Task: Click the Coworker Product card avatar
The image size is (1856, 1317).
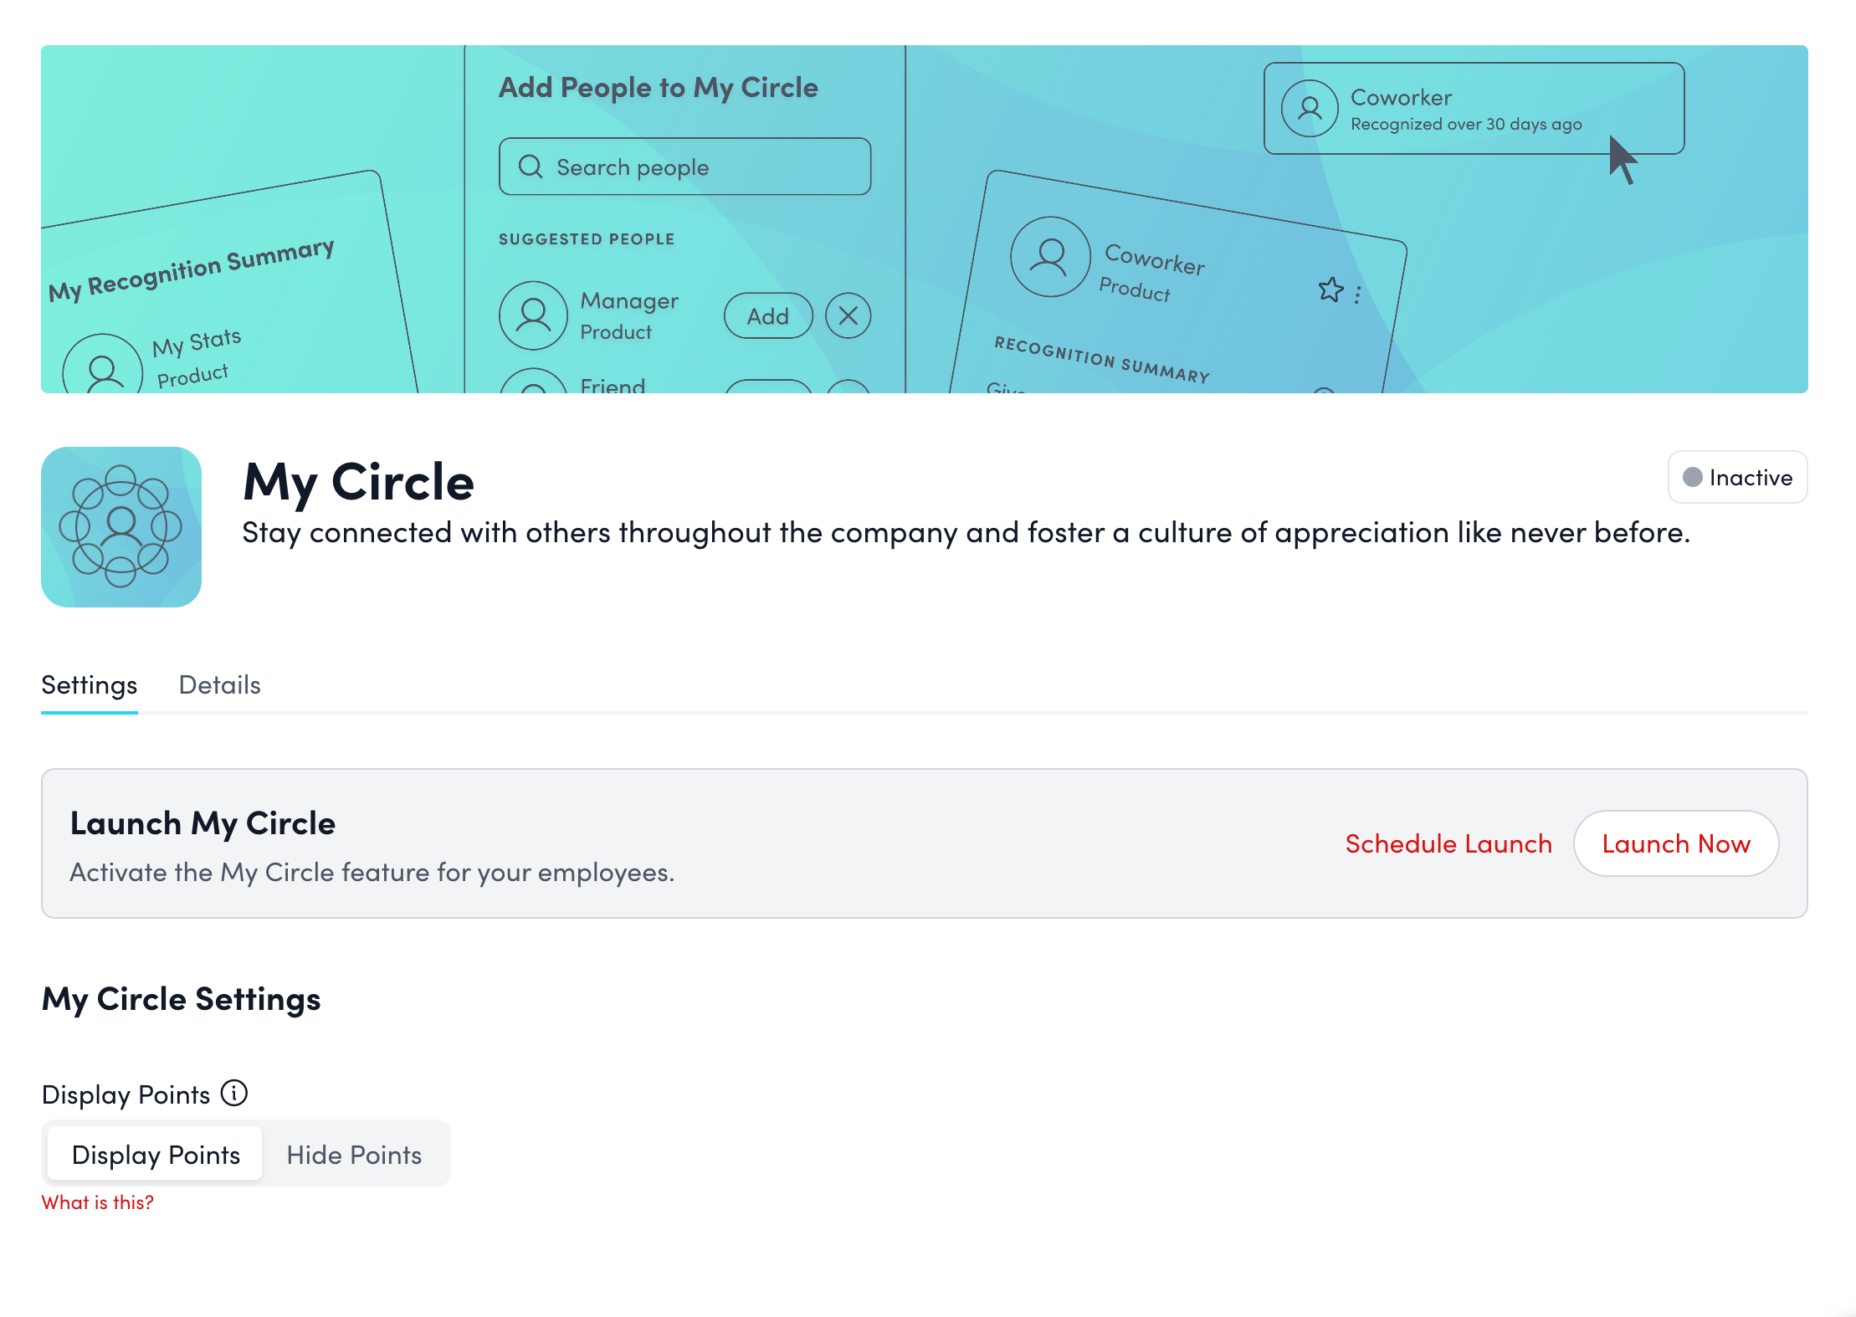Action: coord(1050,257)
